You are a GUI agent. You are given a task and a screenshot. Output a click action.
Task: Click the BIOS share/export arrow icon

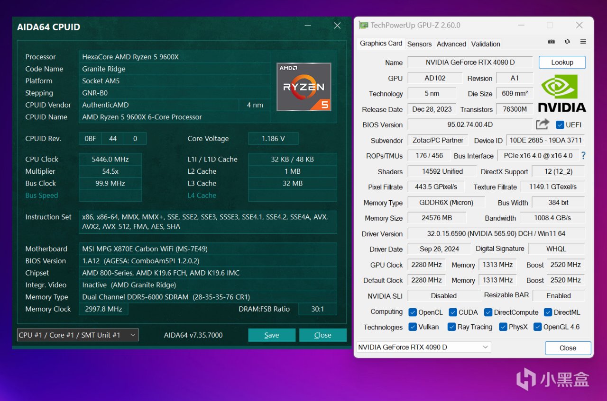(x=543, y=125)
